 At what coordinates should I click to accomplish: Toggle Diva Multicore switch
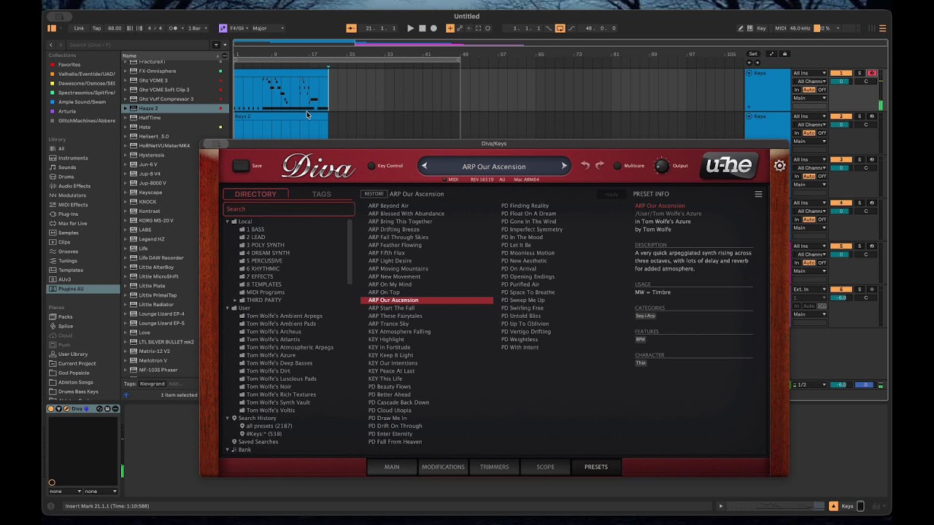pos(617,166)
